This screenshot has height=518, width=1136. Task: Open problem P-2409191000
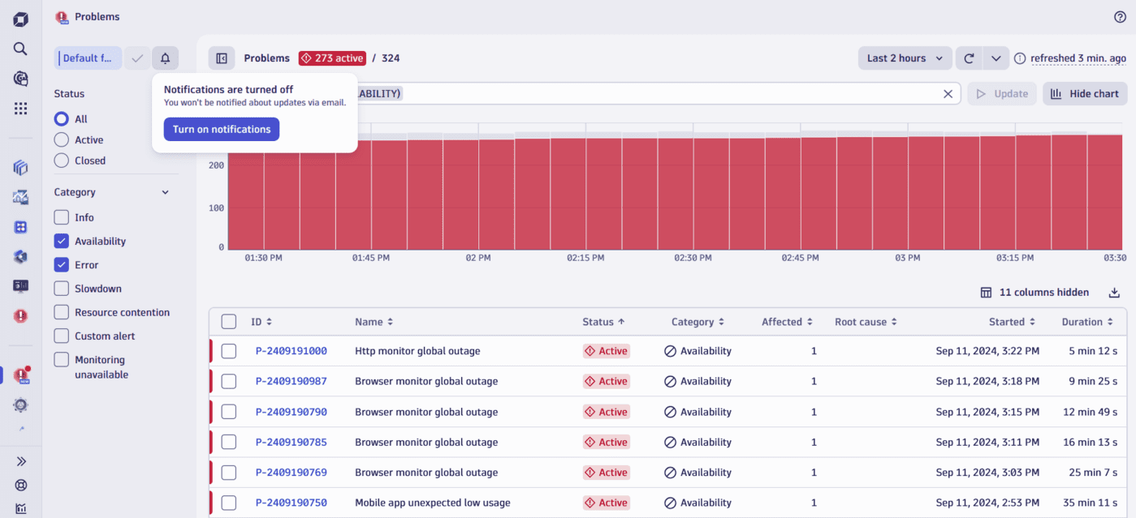click(291, 350)
